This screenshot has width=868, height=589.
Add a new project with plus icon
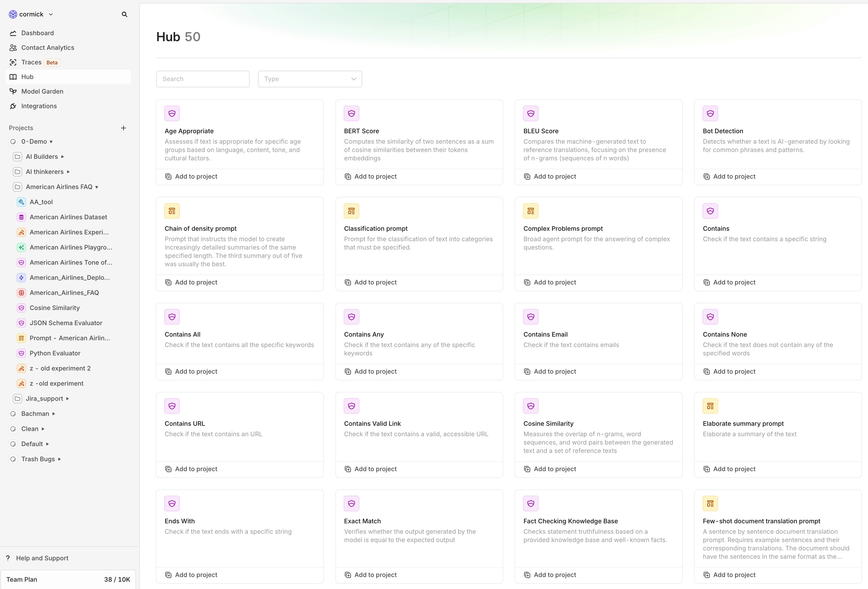coord(124,128)
